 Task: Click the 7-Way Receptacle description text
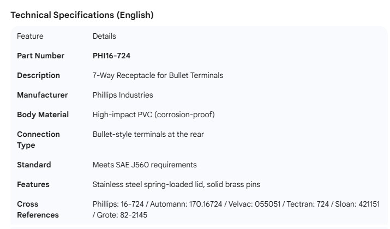(158, 75)
